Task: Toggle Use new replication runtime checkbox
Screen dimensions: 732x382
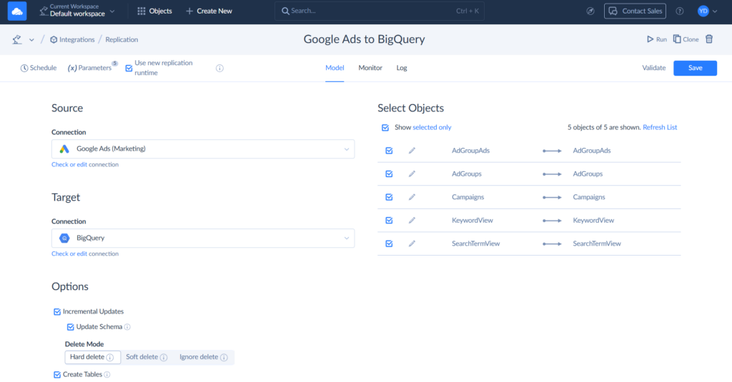Action: coord(129,68)
